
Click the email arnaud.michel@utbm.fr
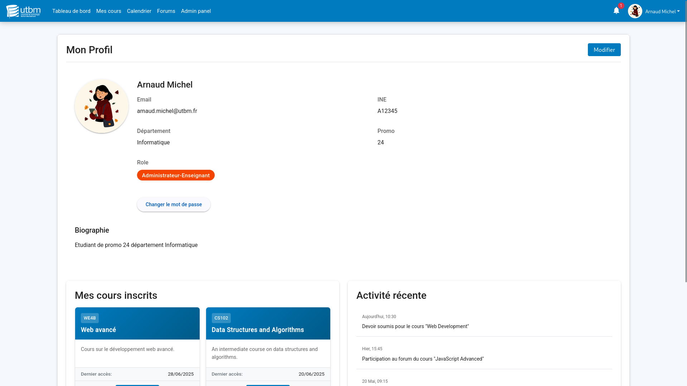(x=167, y=111)
